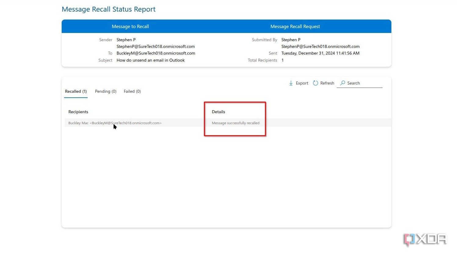This screenshot has width=457, height=257.
Task: Click the sender email StephenP@SureTech018.onmicrosoft.com
Action: (x=156, y=46)
